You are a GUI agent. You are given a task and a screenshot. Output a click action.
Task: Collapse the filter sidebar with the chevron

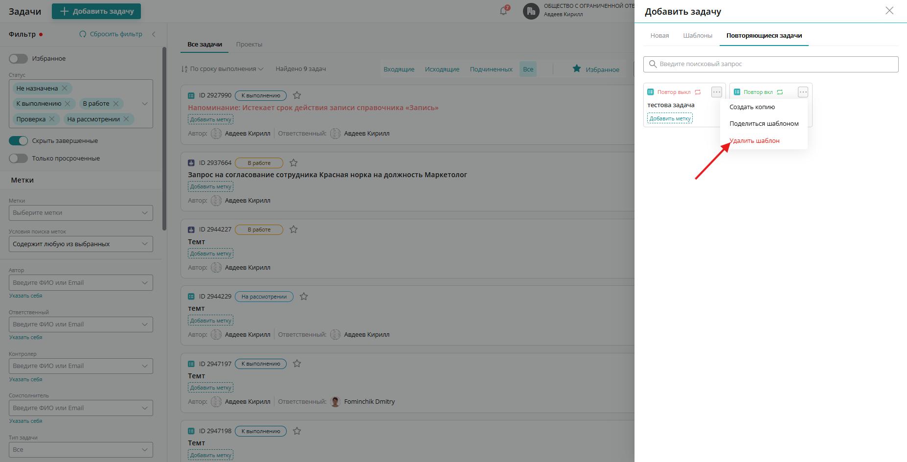click(x=154, y=34)
